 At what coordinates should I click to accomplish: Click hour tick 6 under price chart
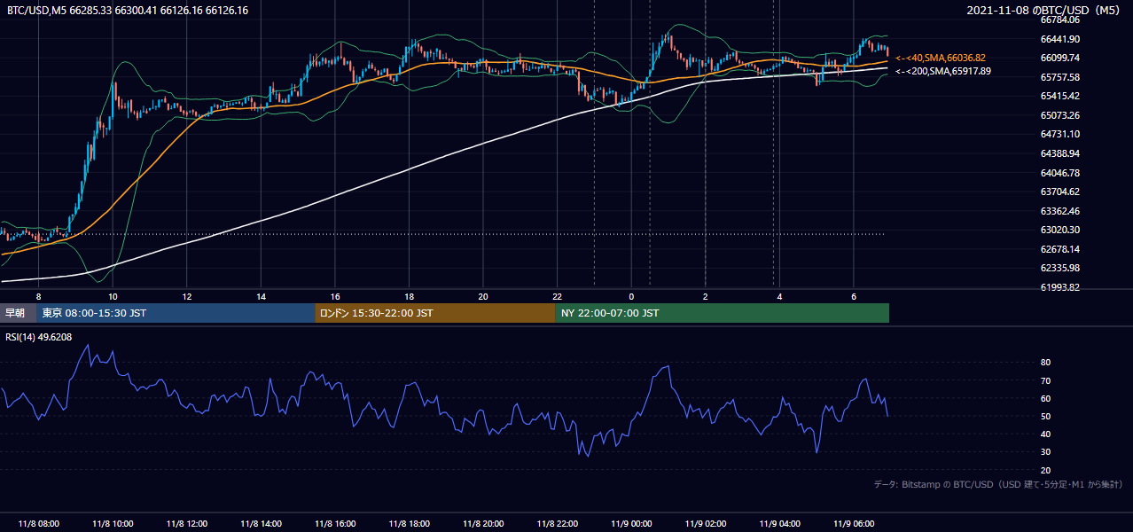pos(854,296)
